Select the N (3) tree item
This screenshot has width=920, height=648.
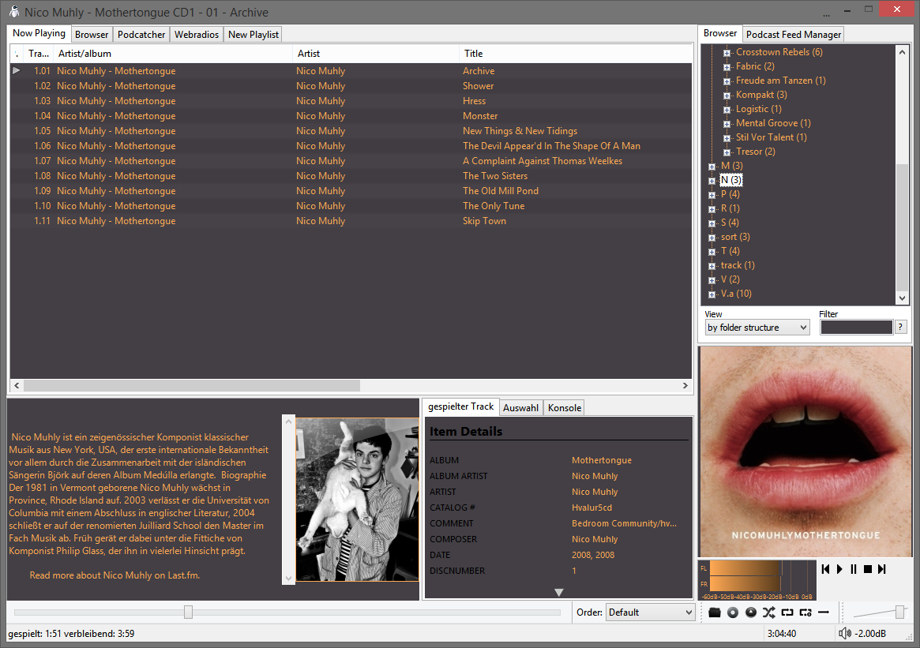coord(731,180)
